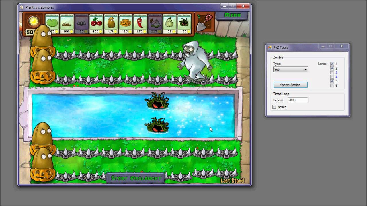
Task: Open the game Menu button
Action: point(232,15)
